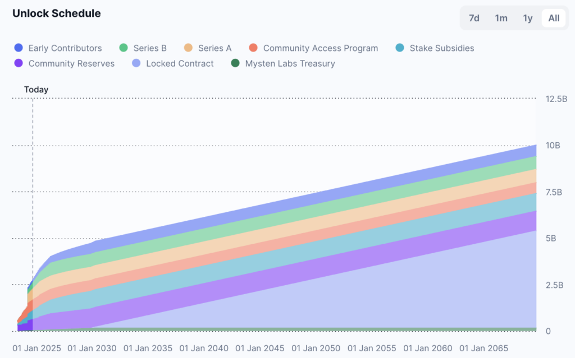The width and height of the screenshot is (575, 358).
Task: Select the 7d time range tab
Action: pyautogui.click(x=474, y=18)
